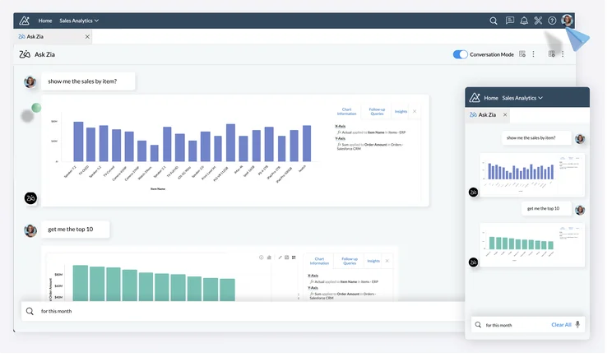The height and width of the screenshot is (362, 612).
Task: Open search from the top navigation bar
Action: point(494,21)
